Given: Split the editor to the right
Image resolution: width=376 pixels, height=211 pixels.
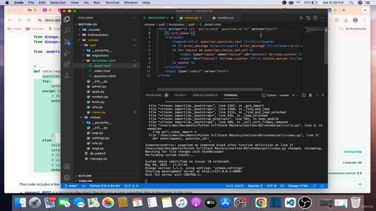Looking at the screenshot, I should 315,18.
